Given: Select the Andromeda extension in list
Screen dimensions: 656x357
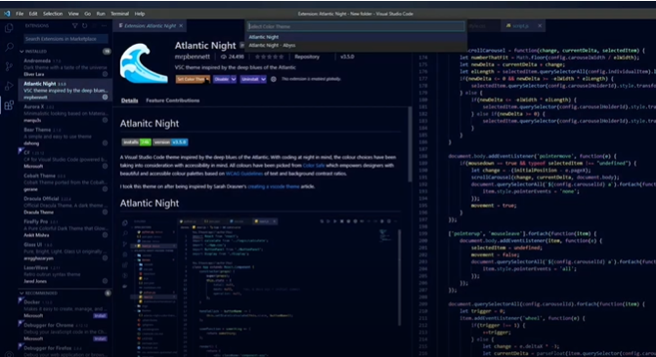Looking at the screenshot, I should click(66, 67).
